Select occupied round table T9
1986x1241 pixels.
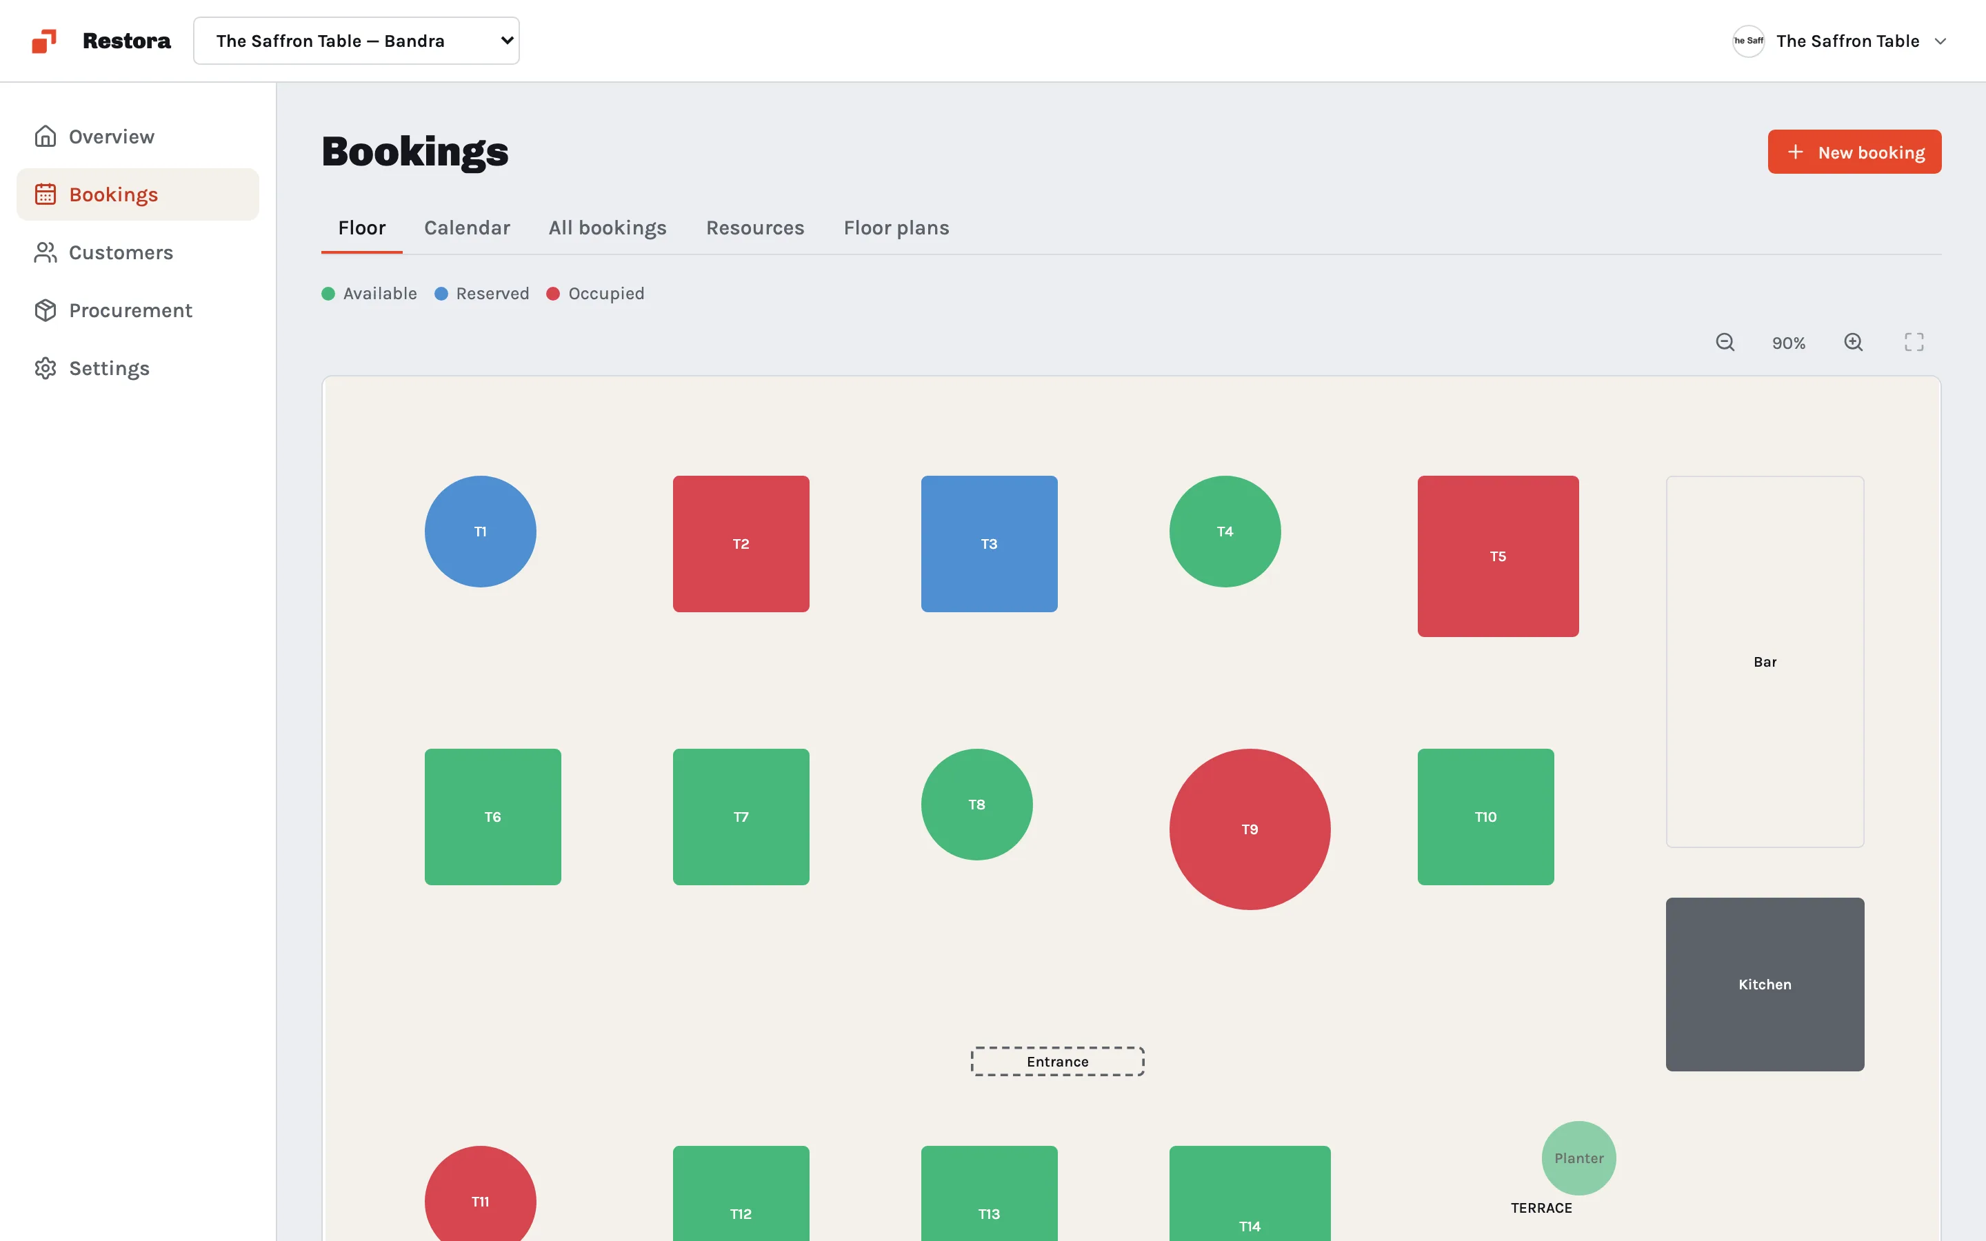[1250, 829]
